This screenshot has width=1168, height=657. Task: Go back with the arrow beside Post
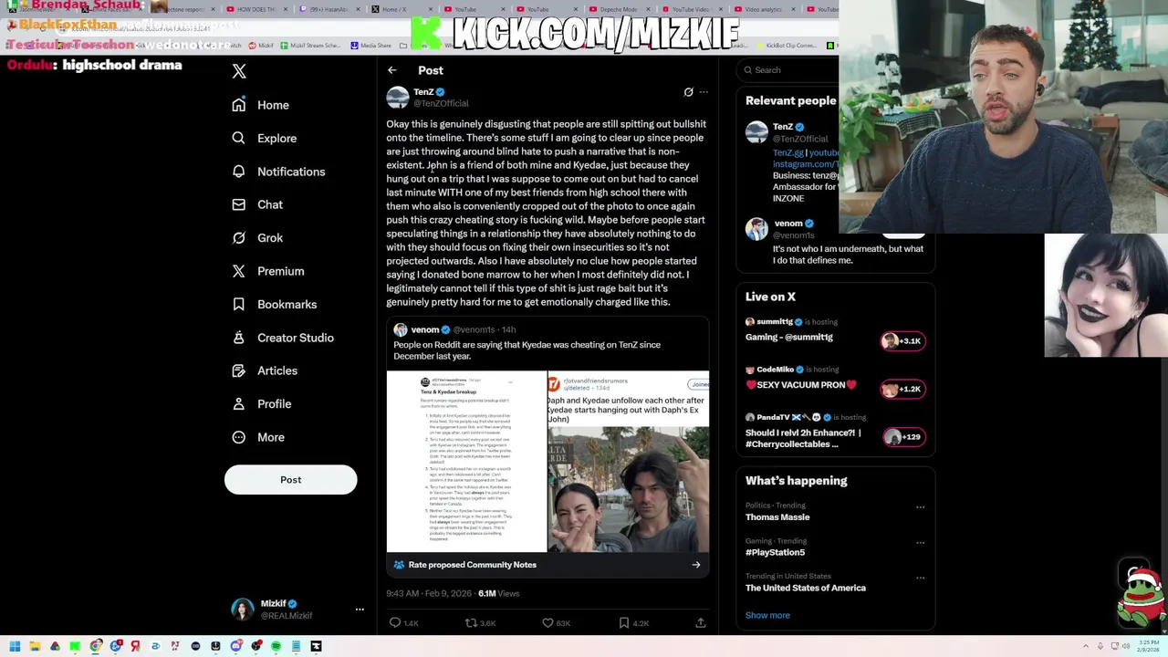[x=391, y=70]
